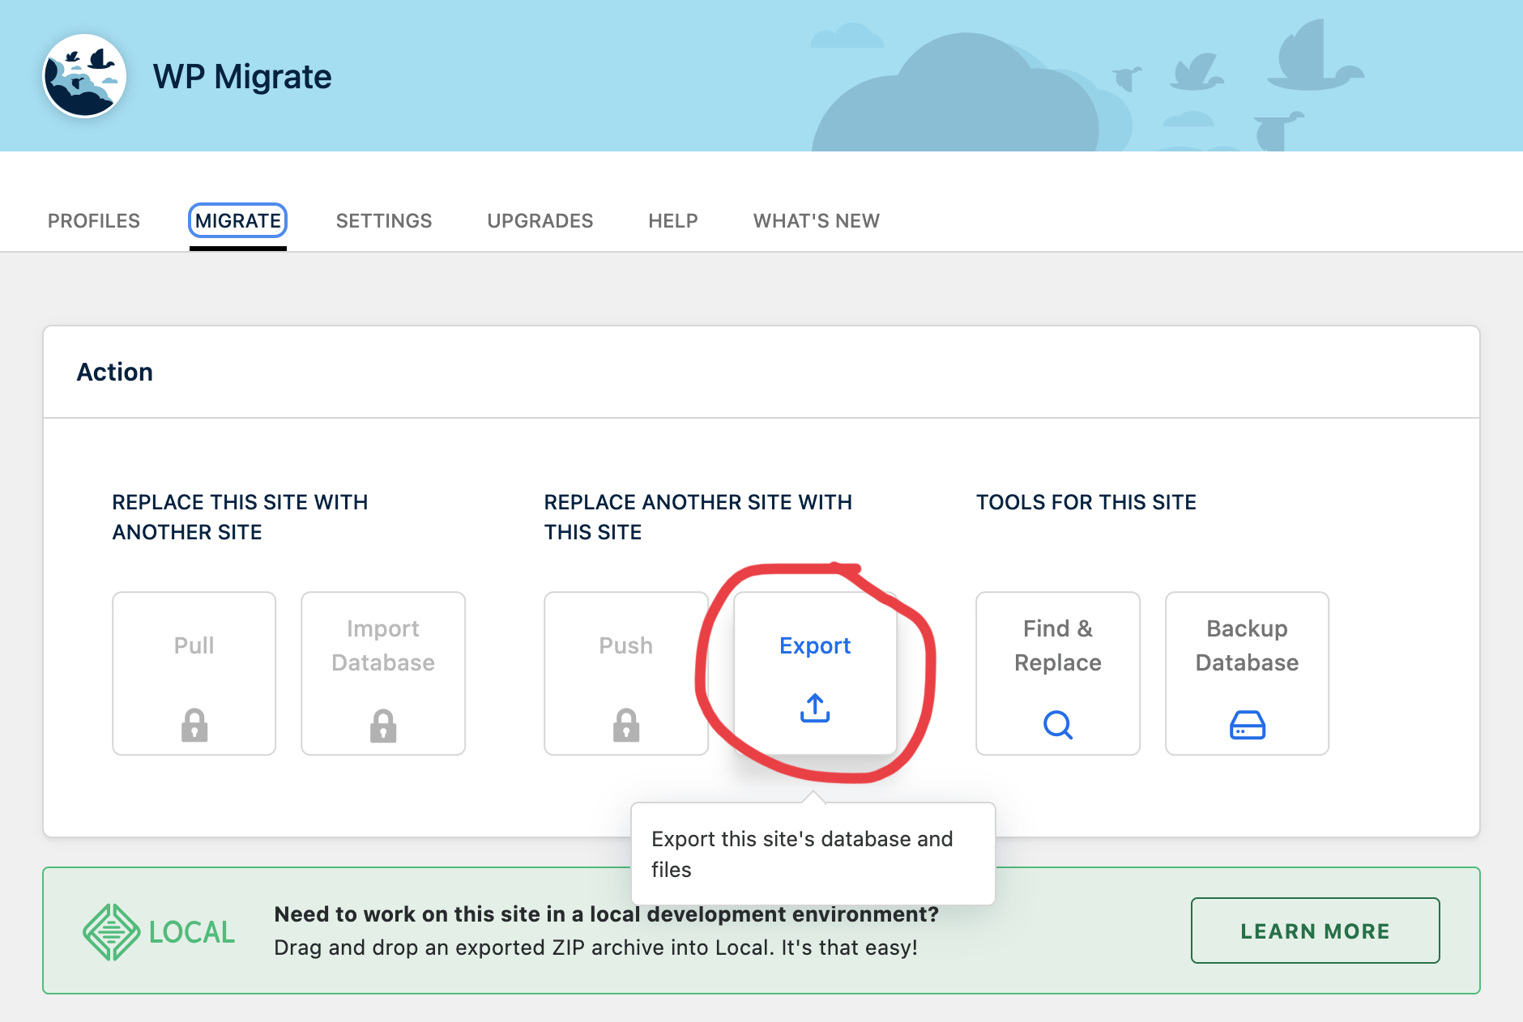Click the lock icon on Import Database
1523x1022 pixels.
383,725
